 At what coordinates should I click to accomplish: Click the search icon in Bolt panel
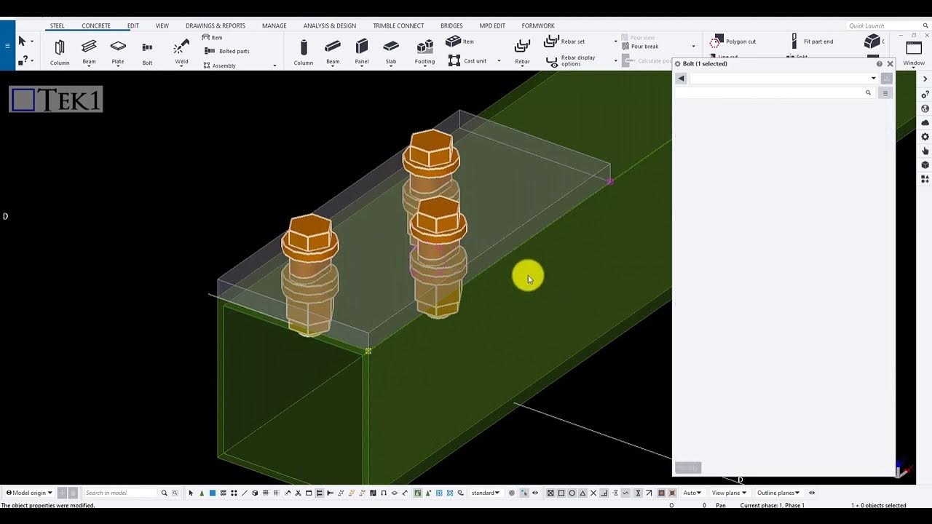point(868,93)
